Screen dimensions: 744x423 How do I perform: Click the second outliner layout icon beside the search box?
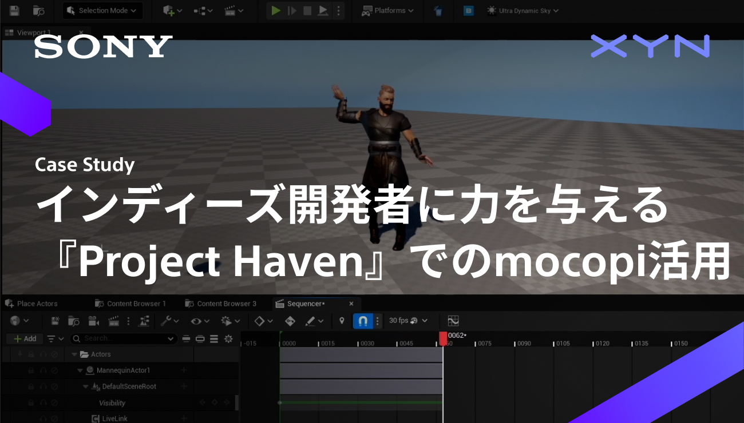[200, 339]
